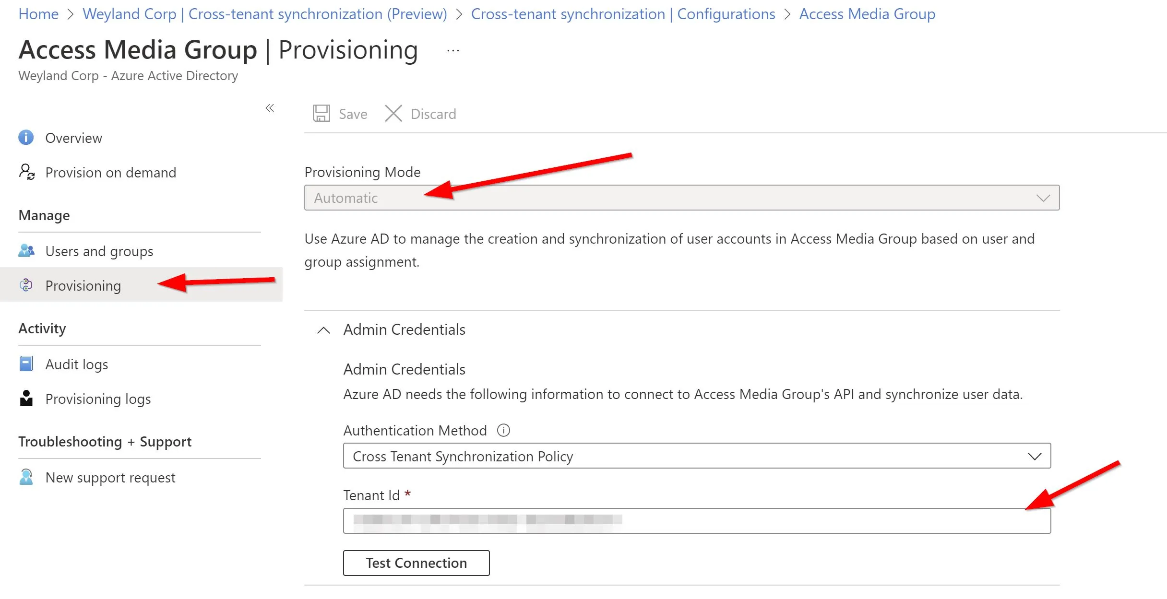Image resolution: width=1167 pixels, height=599 pixels.
Task: Open the Provisioning Mode dropdown
Action: (682, 198)
